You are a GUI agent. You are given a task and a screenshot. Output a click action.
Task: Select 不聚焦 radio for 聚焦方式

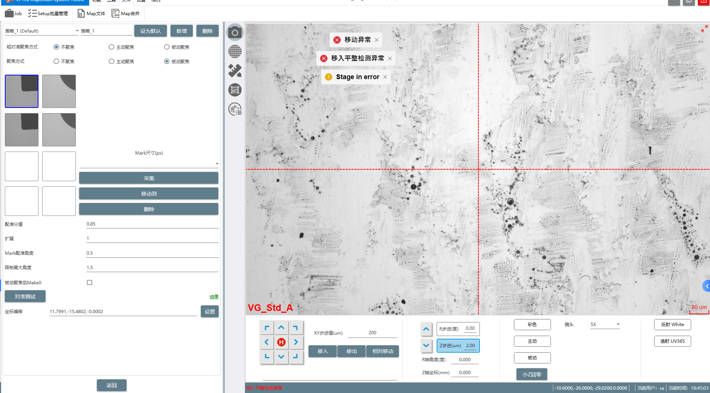tap(56, 61)
